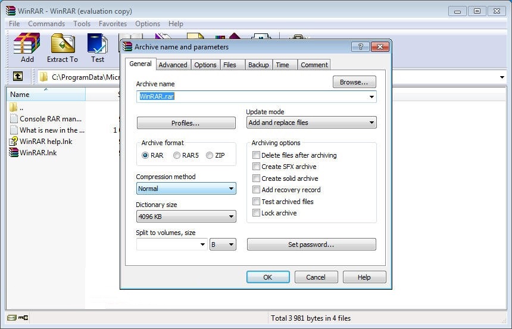Open the Backup tab
This screenshot has width=512, height=329.
(x=258, y=65)
